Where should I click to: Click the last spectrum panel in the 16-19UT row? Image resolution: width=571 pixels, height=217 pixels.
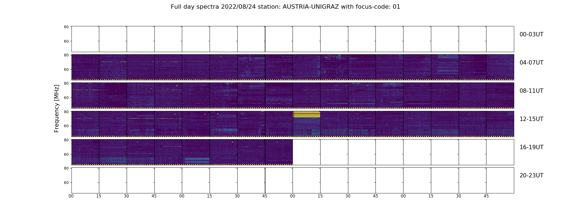coord(279,152)
